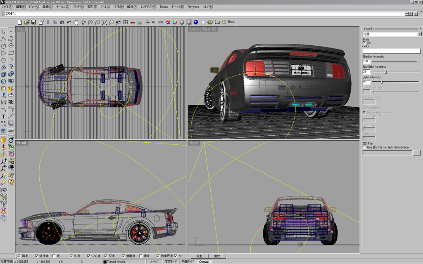
Task: Select the Polyline tool in left toolbar
Action: [x=3, y=39]
